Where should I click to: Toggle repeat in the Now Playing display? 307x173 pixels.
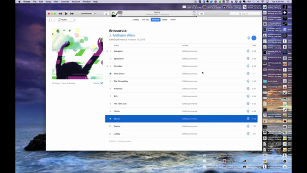point(194,12)
